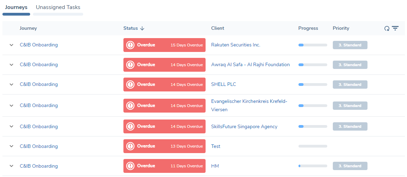Click overdue alert icon for Rakuten Securities row
This screenshot has width=407, height=177.
point(130,45)
